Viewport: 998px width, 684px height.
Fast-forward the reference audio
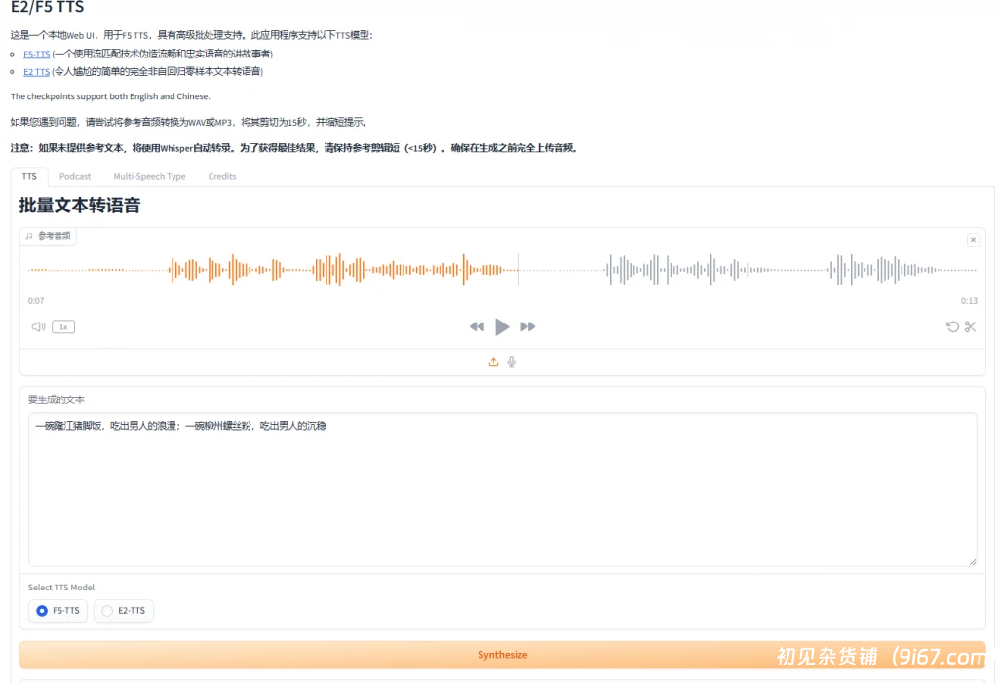coord(527,327)
